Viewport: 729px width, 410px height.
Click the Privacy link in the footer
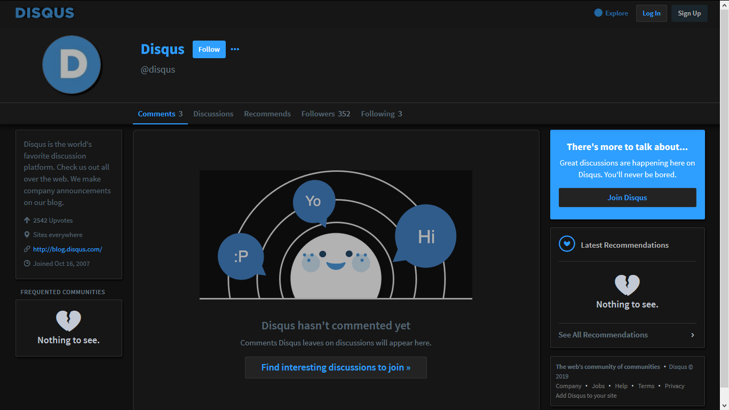click(674, 385)
